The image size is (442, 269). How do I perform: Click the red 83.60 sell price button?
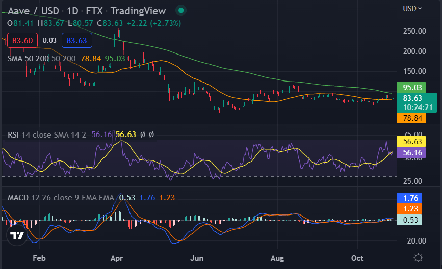pyautogui.click(x=23, y=40)
